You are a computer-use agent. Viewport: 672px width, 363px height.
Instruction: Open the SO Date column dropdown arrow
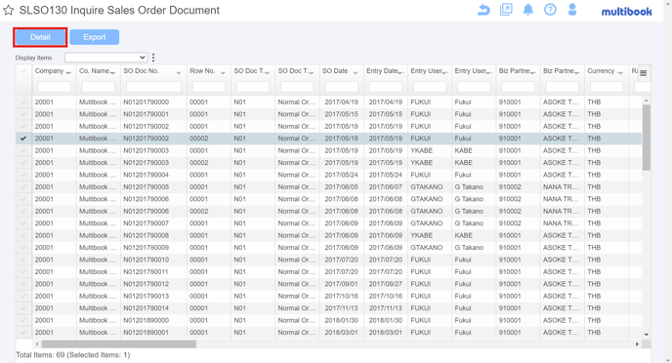click(x=356, y=73)
